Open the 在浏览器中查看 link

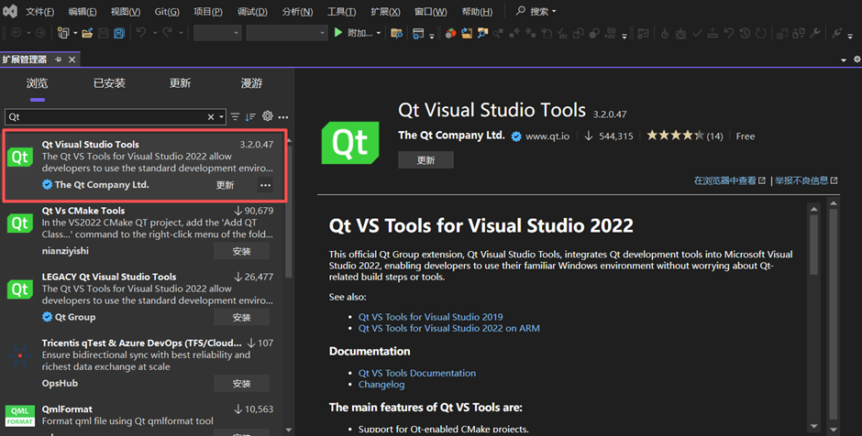click(729, 180)
